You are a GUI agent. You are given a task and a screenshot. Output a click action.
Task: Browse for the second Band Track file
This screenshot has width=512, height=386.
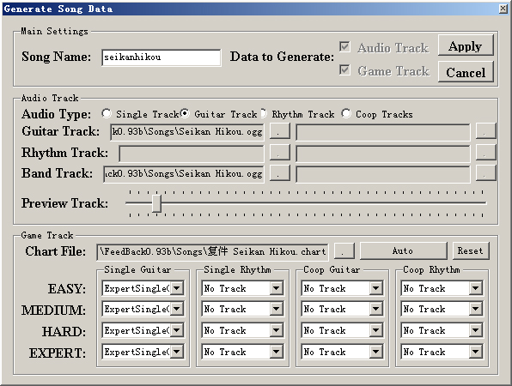click(486, 172)
